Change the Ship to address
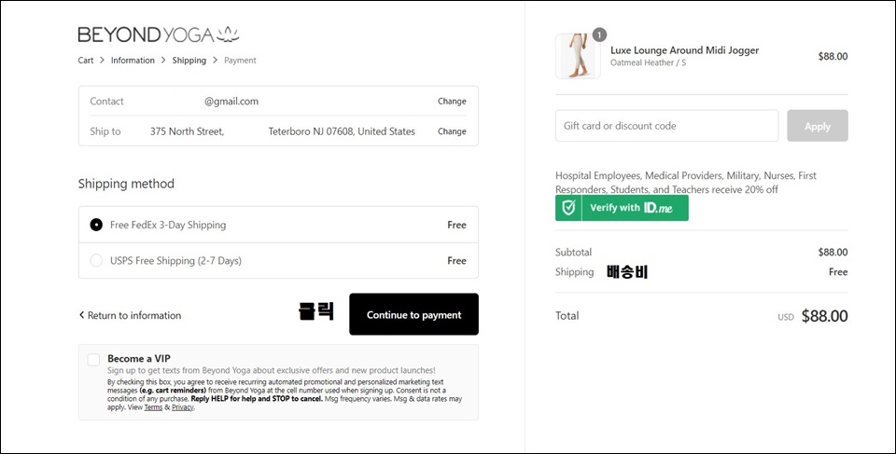 click(452, 131)
